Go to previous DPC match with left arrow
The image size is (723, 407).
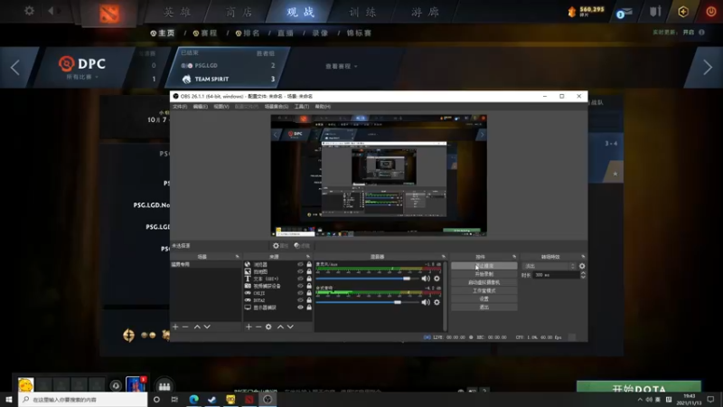click(14, 68)
